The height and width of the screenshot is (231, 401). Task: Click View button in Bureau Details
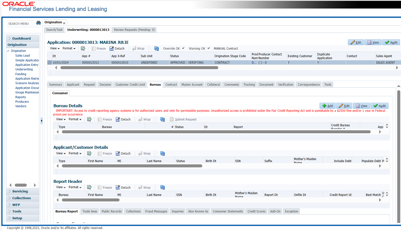[x=362, y=106]
